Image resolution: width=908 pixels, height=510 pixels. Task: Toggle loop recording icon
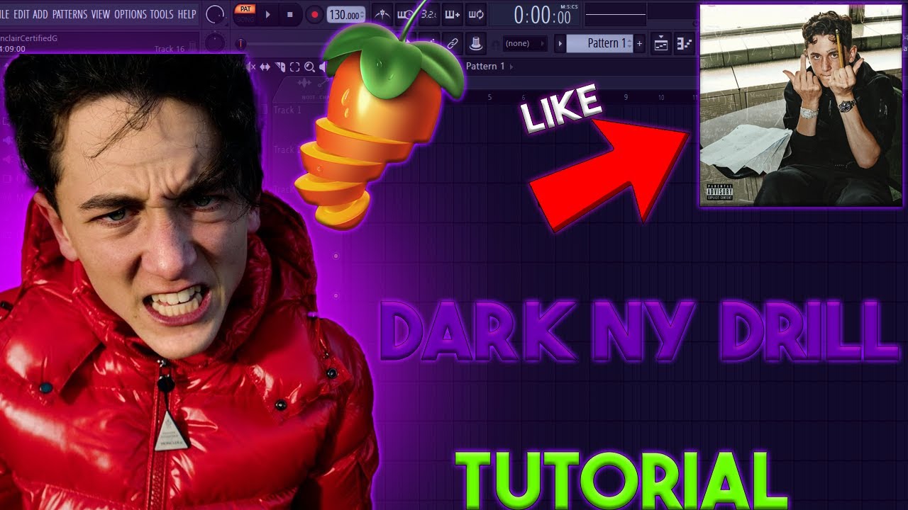[x=476, y=14]
